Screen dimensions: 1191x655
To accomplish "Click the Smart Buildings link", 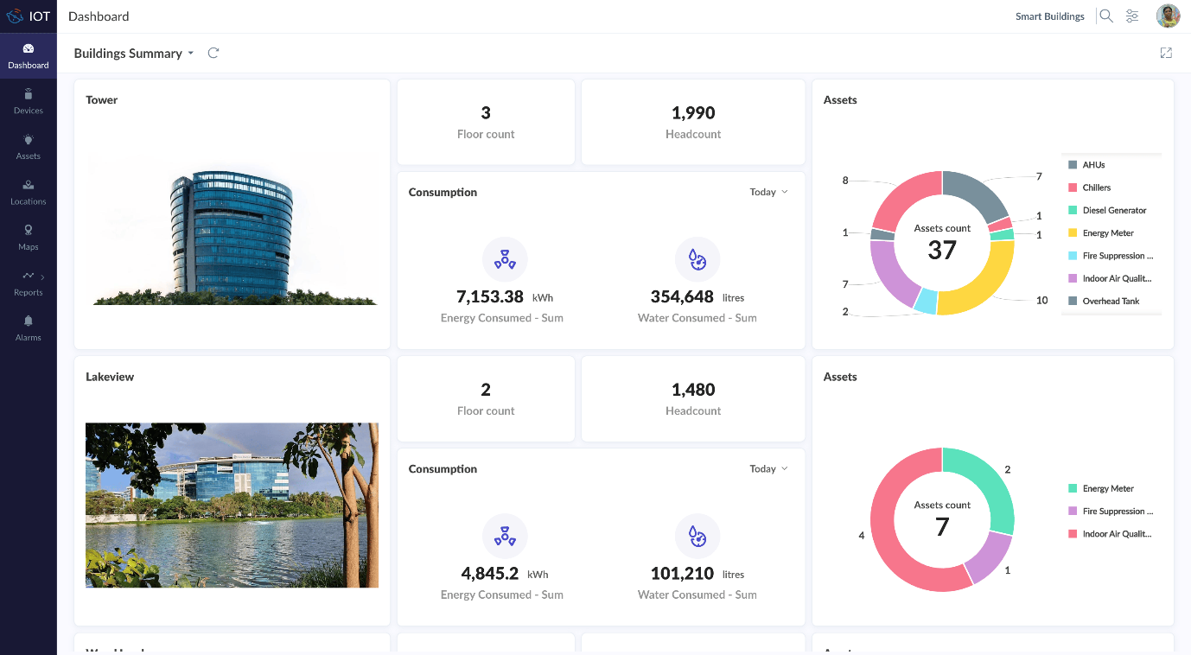I will pos(1049,16).
